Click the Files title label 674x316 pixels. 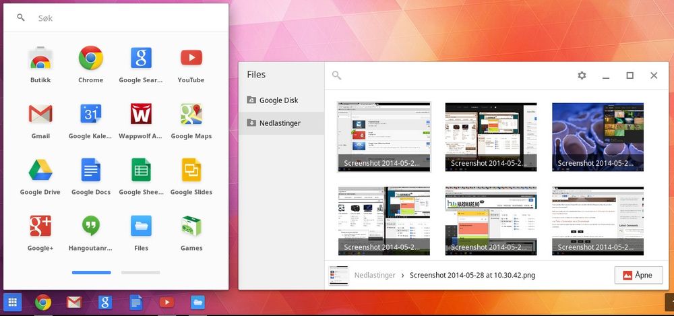tap(256, 74)
